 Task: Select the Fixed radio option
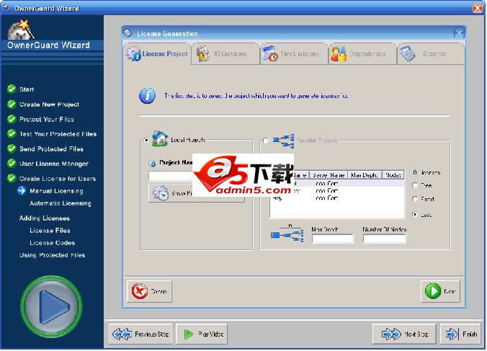click(415, 199)
